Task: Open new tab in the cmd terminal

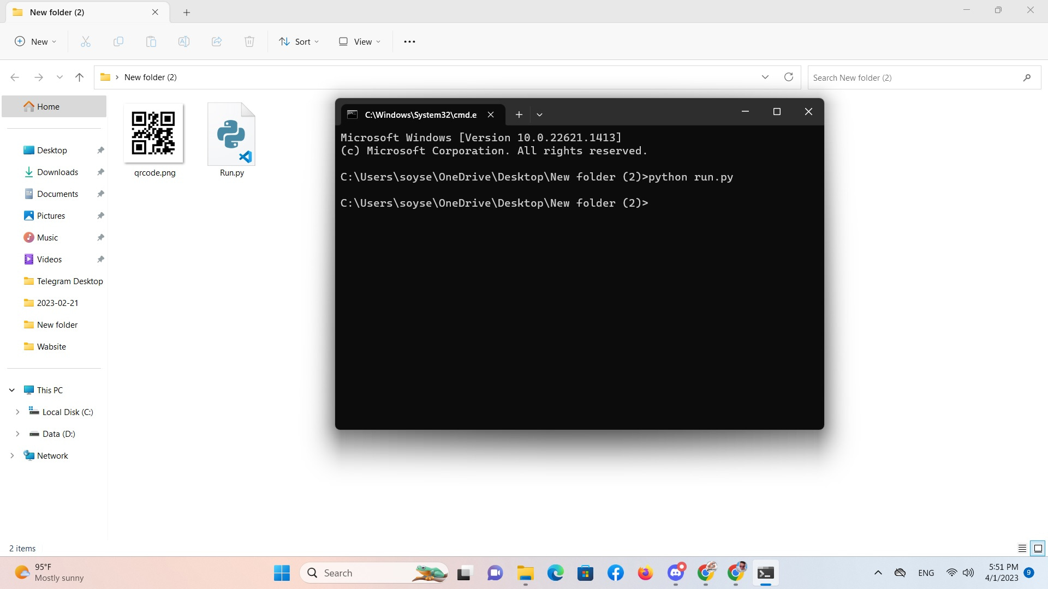Action: point(519,115)
